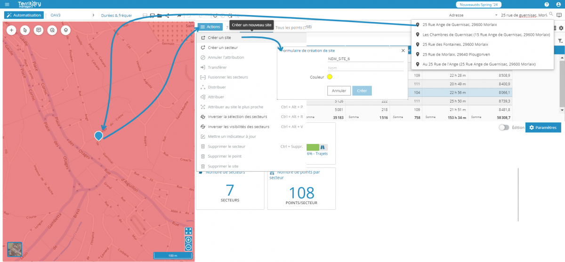This screenshot has height=262, width=565.
Task: Open the help question mark icon
Action: [547, 4]
